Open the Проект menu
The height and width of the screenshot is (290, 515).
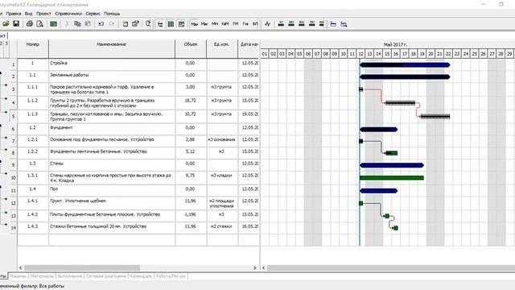coord(43,14)
